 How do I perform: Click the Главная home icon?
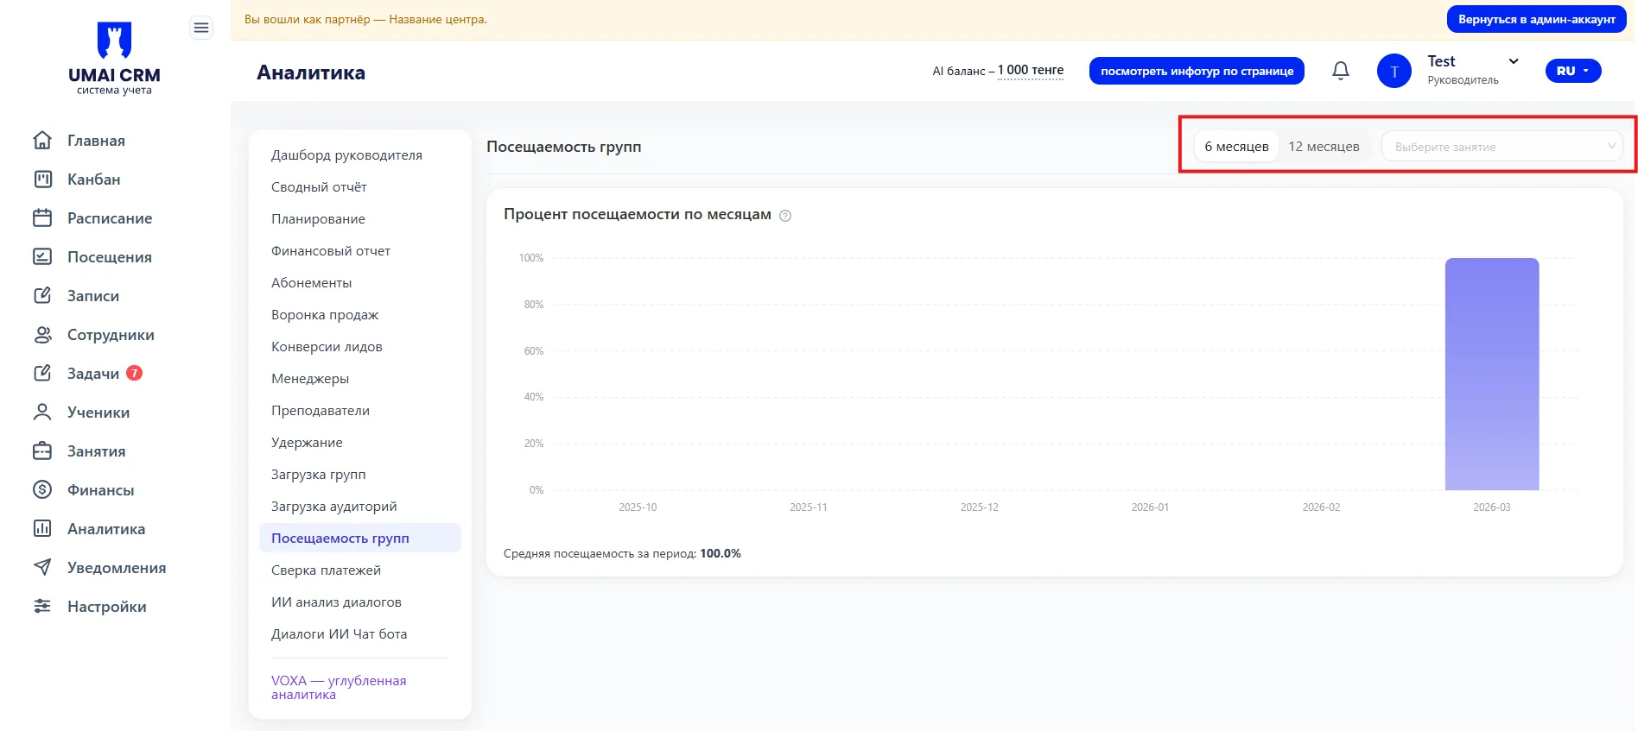pos(42,140)
